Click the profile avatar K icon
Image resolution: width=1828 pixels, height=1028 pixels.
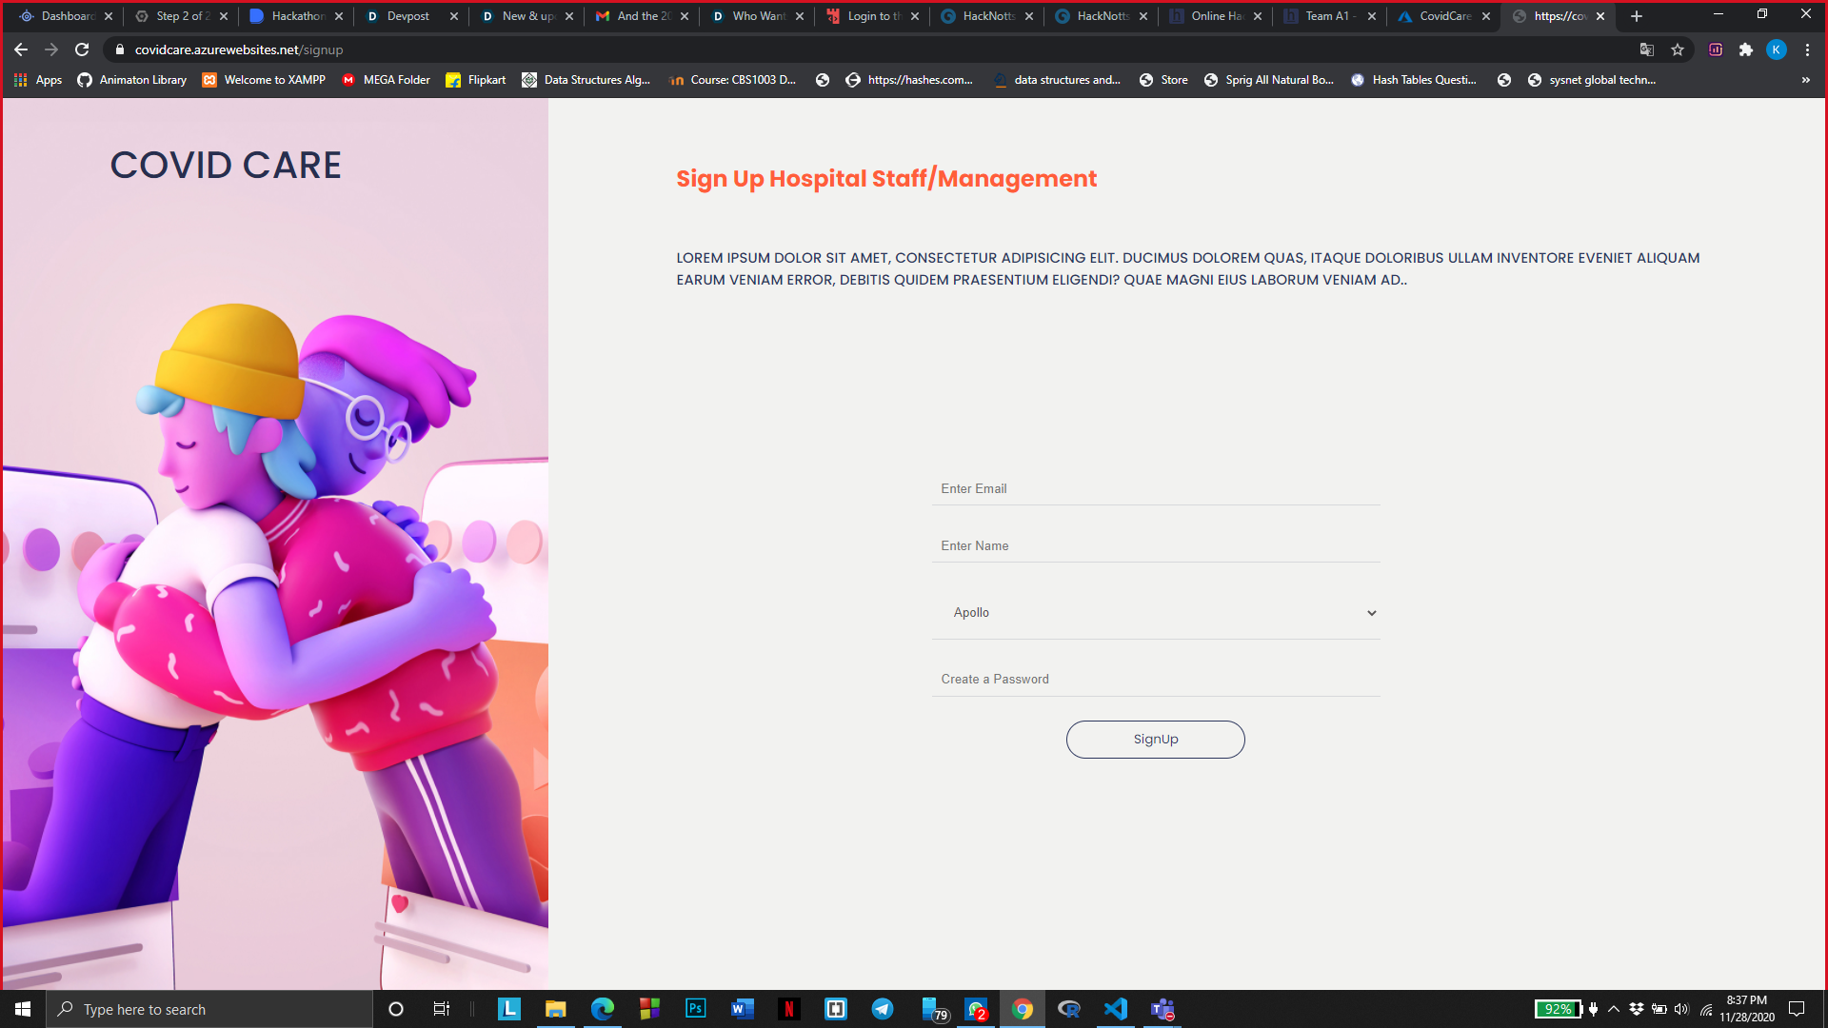point(1776,49)
